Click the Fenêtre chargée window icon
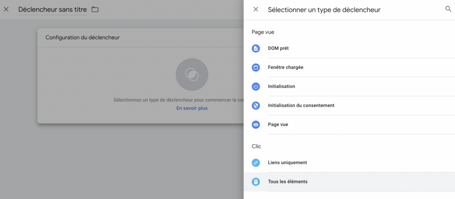This screenshot has height=199, width=455. 255,68
